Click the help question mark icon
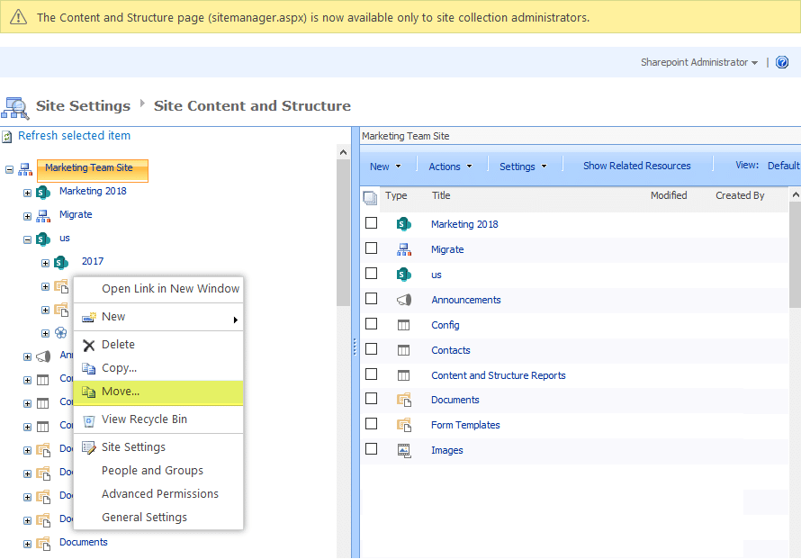This screenshot has width=801, height=559. click(782, 62)
